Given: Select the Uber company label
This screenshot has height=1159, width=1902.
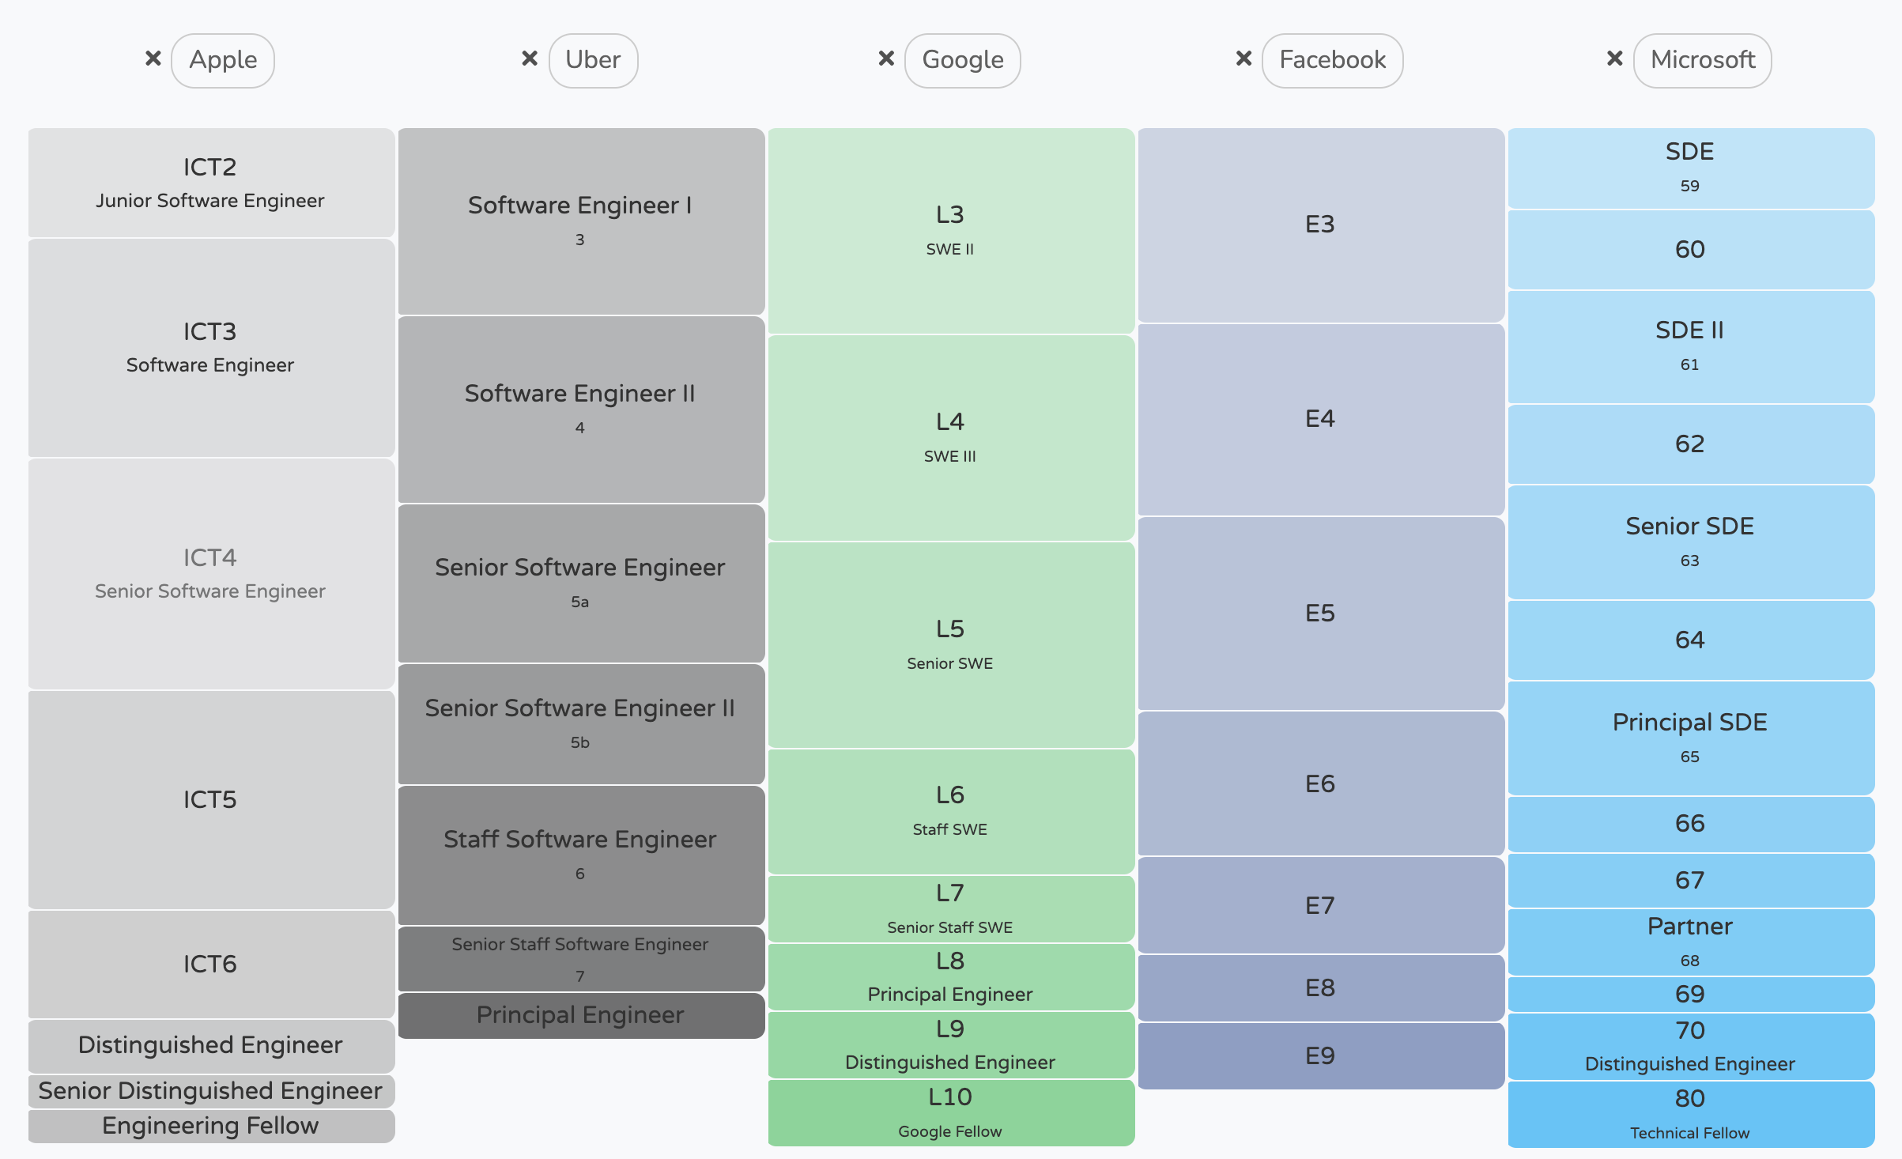Looking at the screenshot, I should click(x=594, y=59).
